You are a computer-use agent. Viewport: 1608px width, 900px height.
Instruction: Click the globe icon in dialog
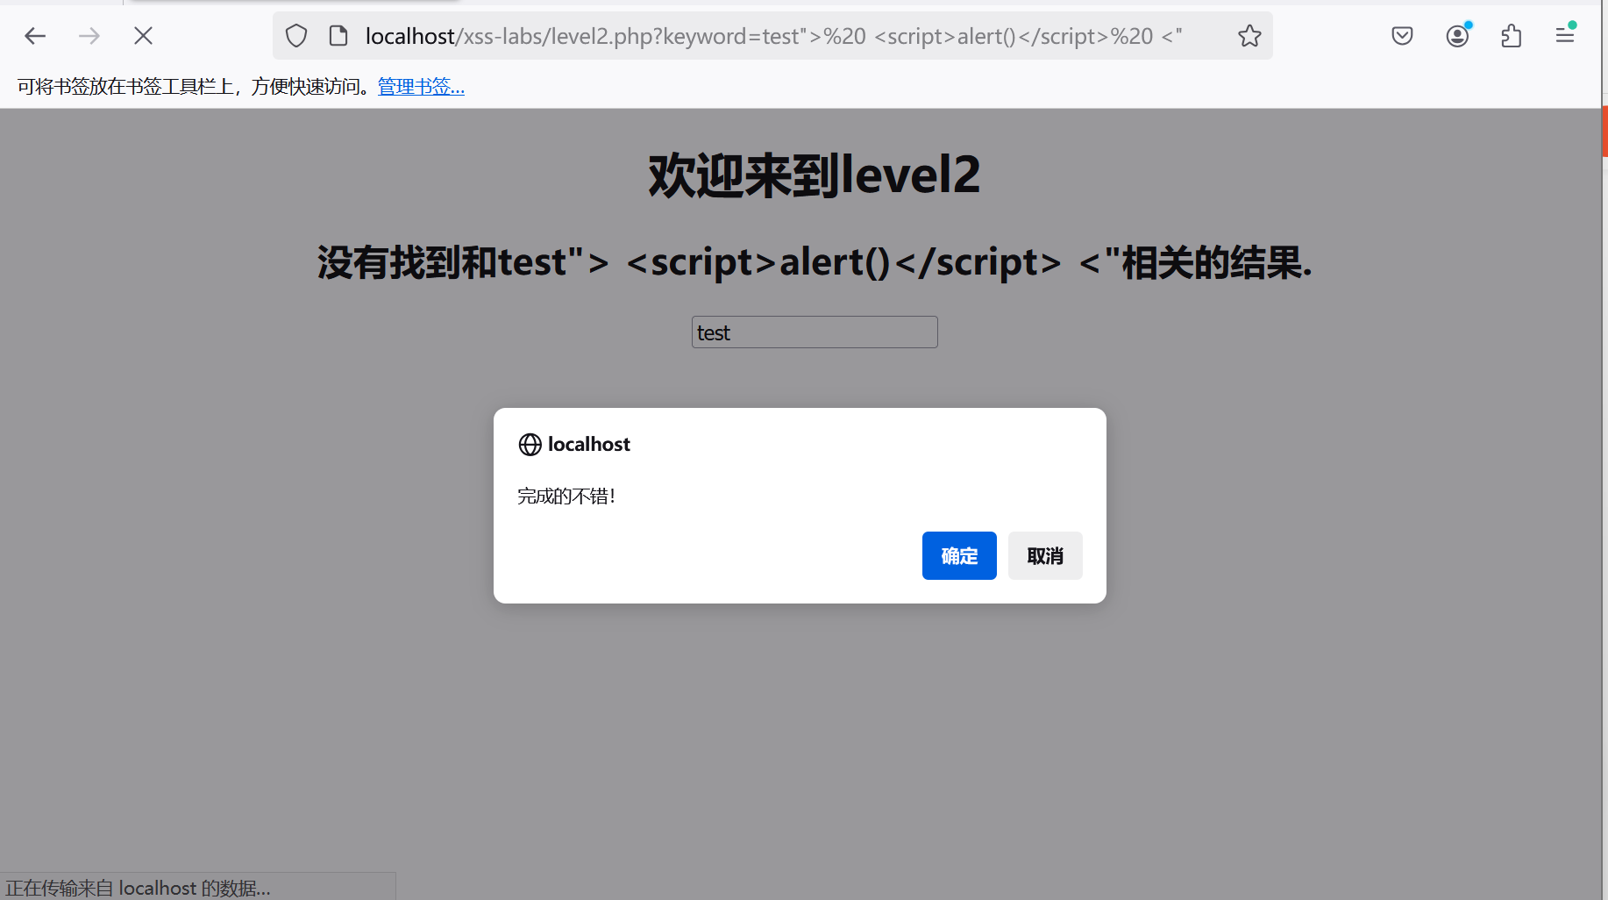pyautogui.click(x=530, y=445)
